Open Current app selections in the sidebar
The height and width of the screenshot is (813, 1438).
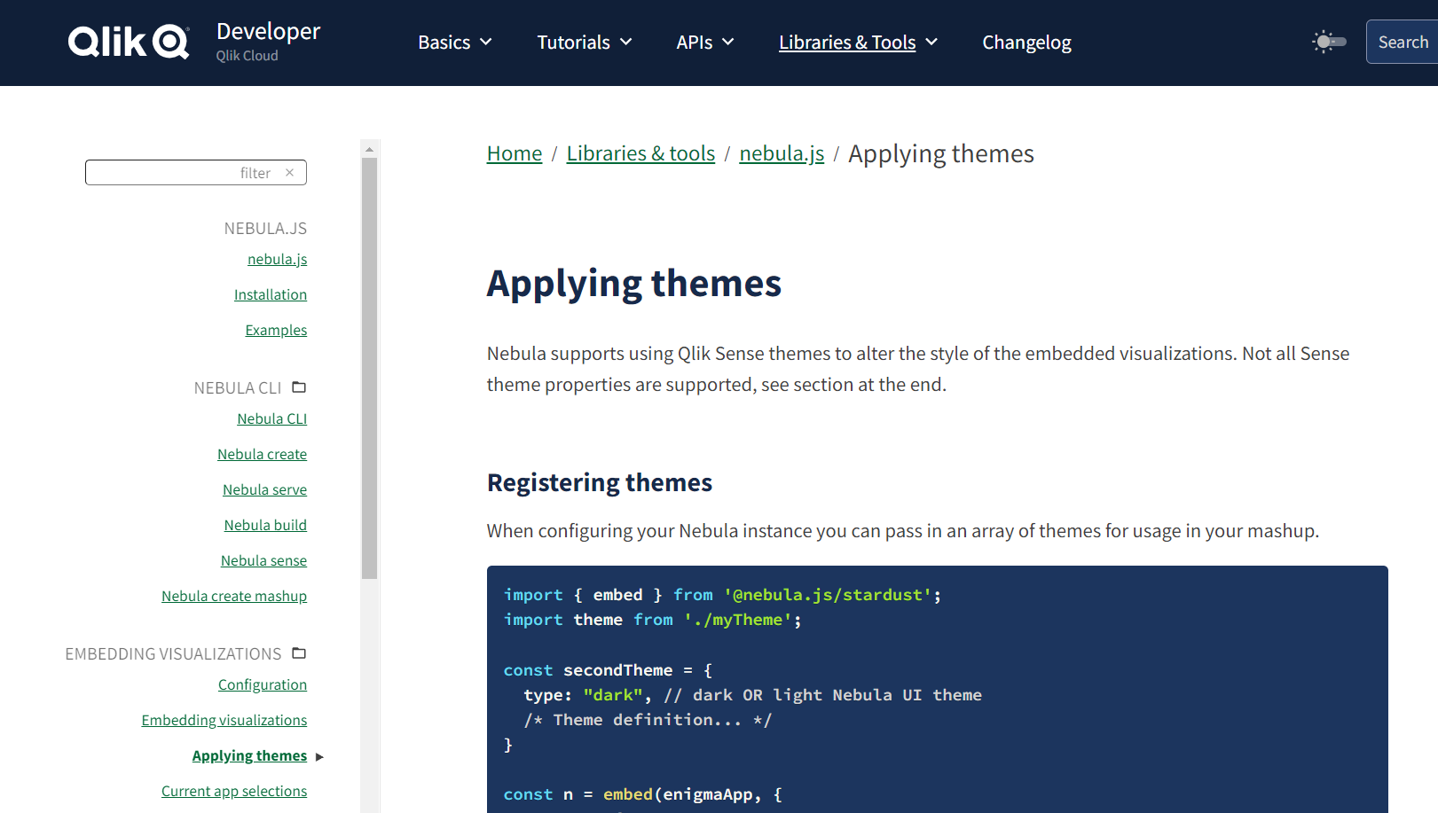click(x=233, y=790)
